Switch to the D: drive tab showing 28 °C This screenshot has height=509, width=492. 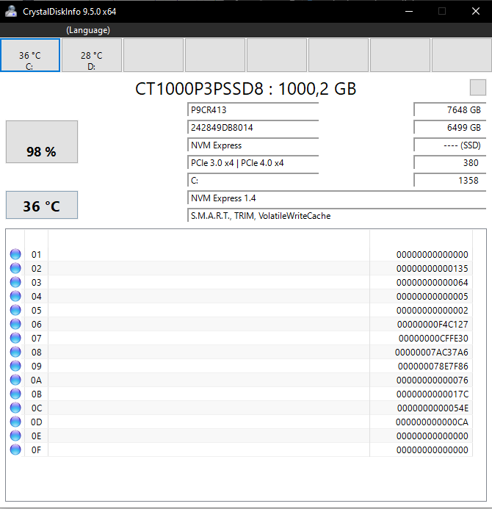click(92, 55)
